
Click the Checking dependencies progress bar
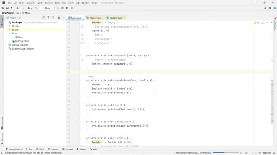coord(225,153)
